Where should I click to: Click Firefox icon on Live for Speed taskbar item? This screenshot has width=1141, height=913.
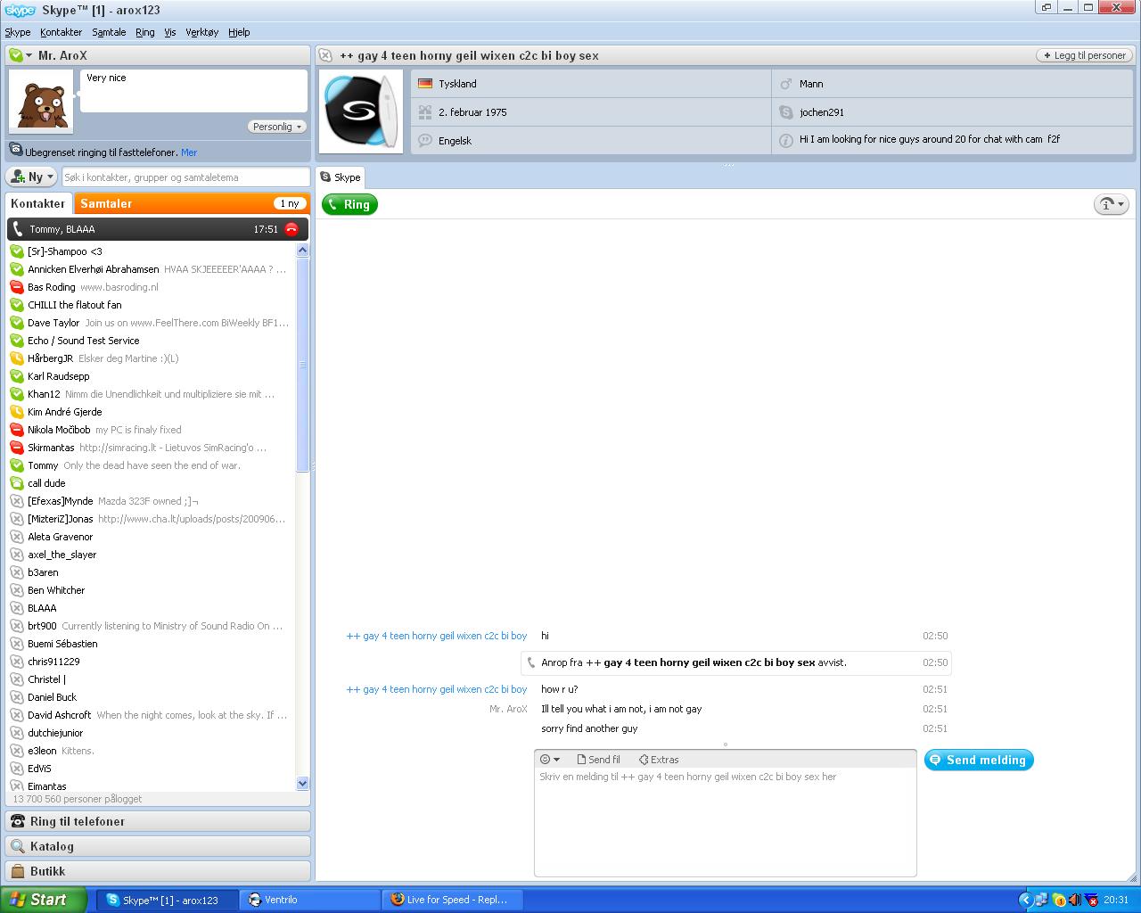point(398,900)
